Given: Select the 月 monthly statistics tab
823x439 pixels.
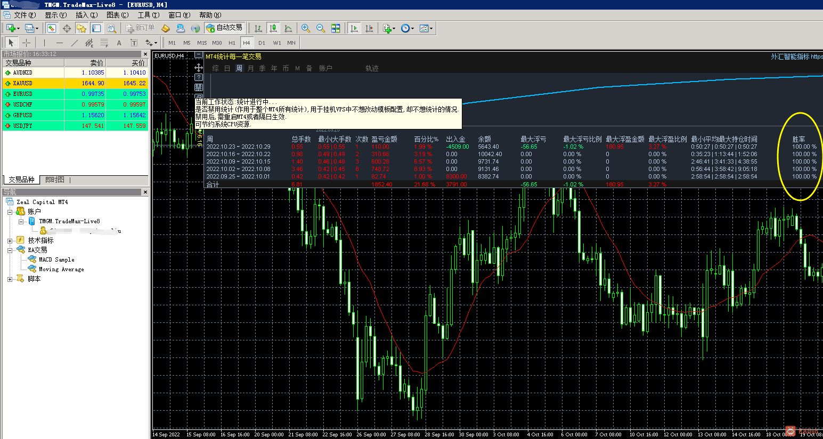Looking at the screenshot, I should pyautogui.click(x=251, y=68).
